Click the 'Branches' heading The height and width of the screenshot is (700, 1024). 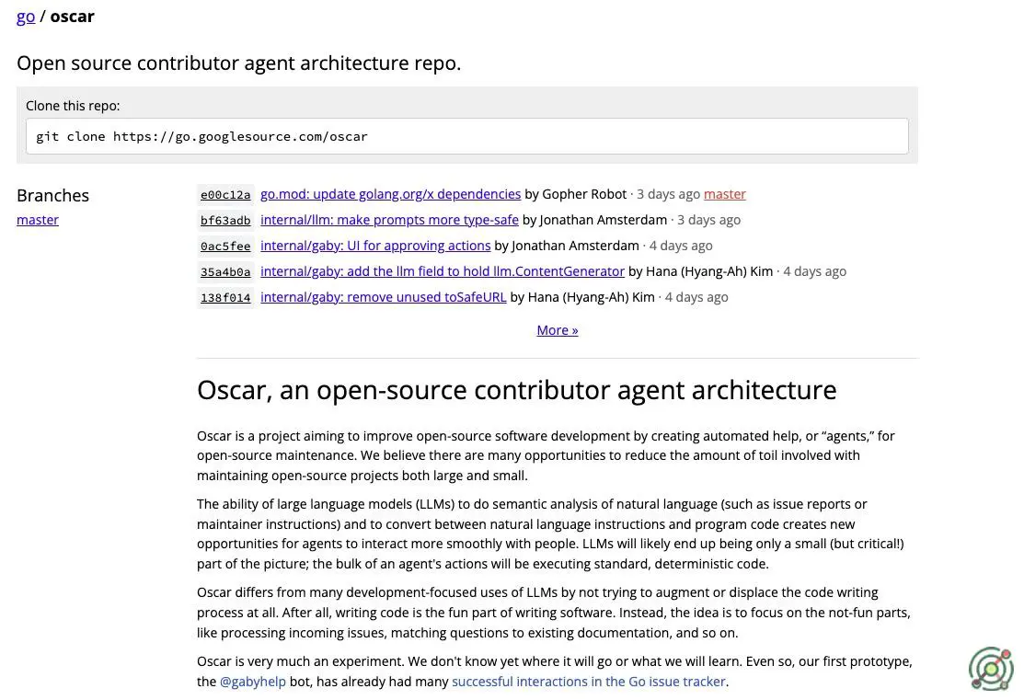[x=52, y=195]
